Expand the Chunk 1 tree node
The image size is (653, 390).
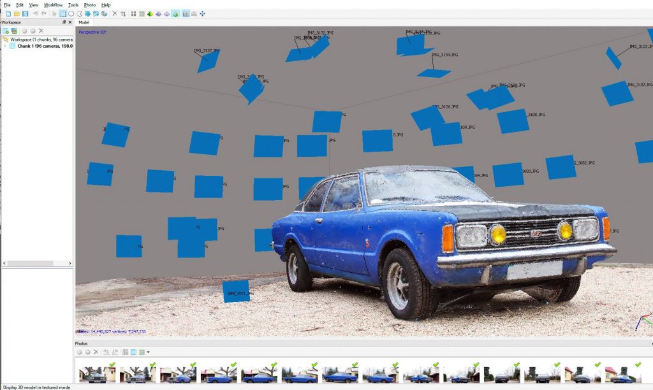(5, 46)
